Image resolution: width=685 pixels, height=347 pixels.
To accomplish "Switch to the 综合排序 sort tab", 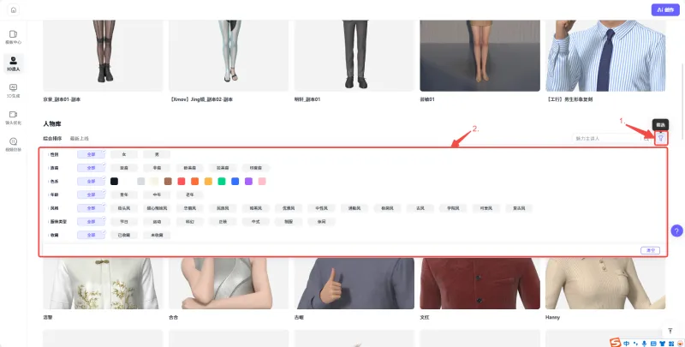I will tap(52, 139).
